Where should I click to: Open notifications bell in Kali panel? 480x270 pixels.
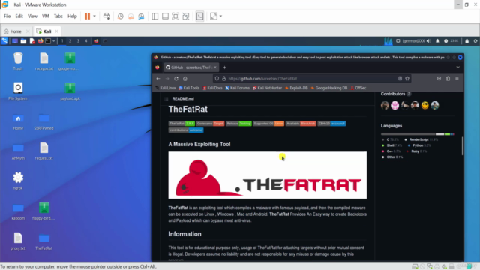437,41
